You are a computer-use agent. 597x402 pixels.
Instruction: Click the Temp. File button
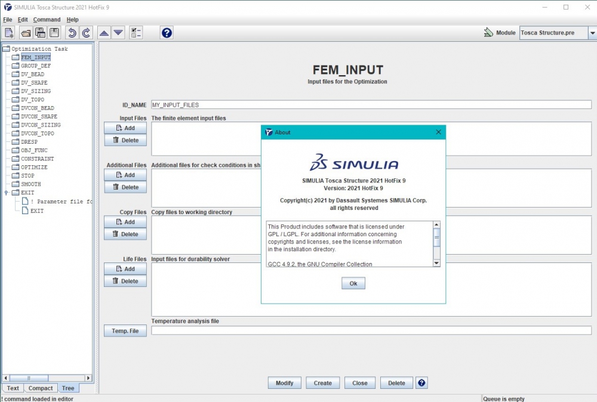tap(125, 331)
